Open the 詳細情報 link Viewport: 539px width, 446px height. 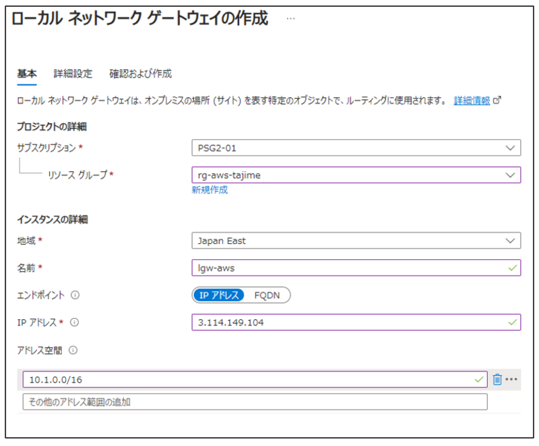[x=472, y=100]
